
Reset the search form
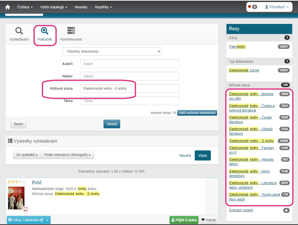[18, 124]
